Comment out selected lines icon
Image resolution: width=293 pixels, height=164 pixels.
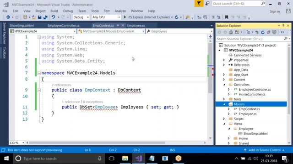pos(213,17)
